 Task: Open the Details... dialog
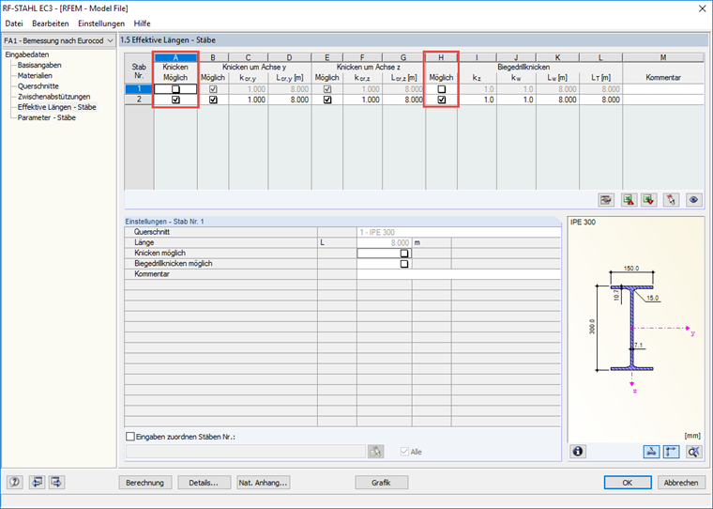tap(204, 483)
